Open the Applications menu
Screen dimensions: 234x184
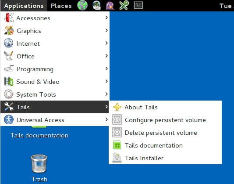point(24,6)
